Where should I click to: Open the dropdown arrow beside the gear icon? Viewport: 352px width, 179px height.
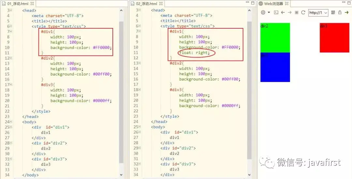269,13
